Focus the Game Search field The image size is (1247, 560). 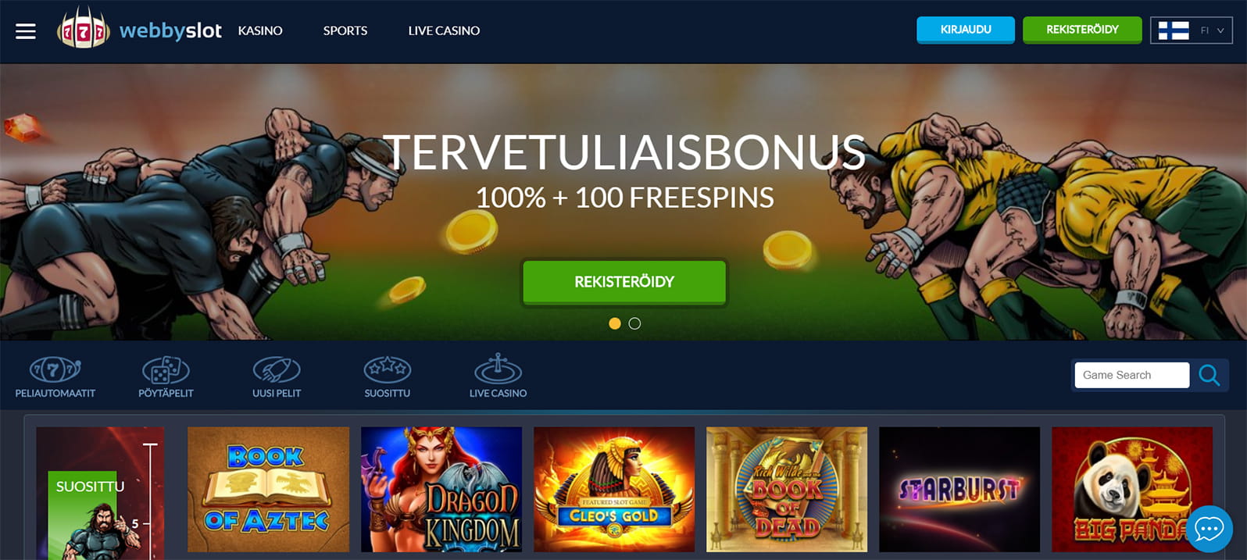pos(1131,375)
